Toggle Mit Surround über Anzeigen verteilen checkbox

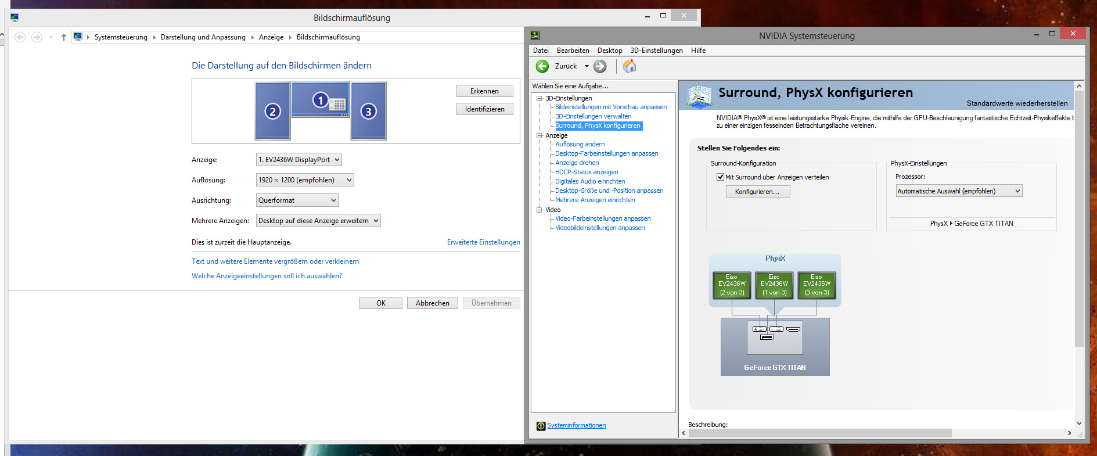720,177
